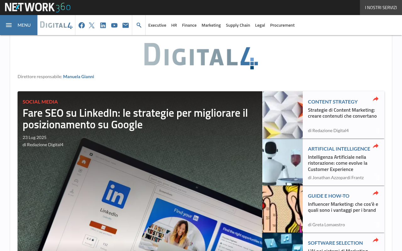Click author di Jonathan Azzopardi Frantz
This screenshot has height=251, width=402.
(336, 178)
